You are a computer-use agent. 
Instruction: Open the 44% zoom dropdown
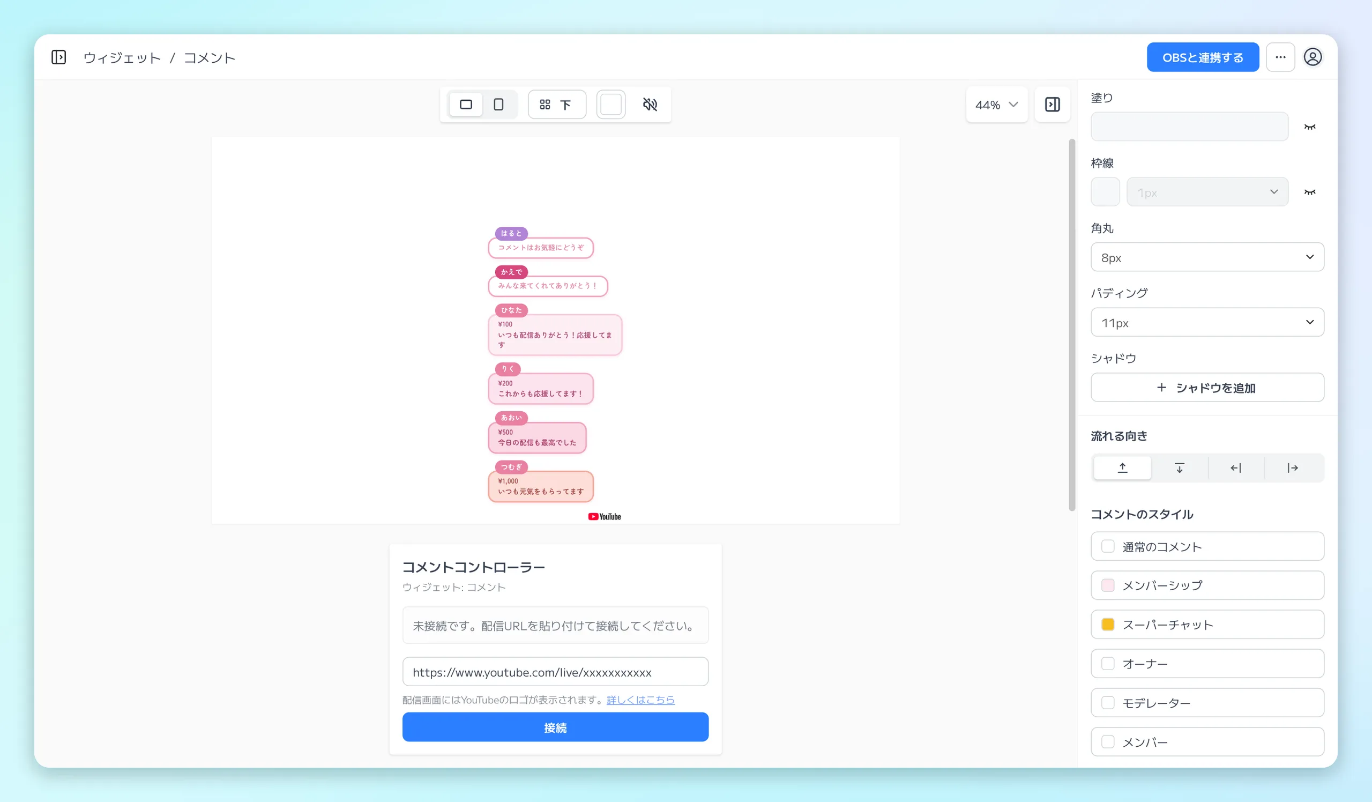996,105
